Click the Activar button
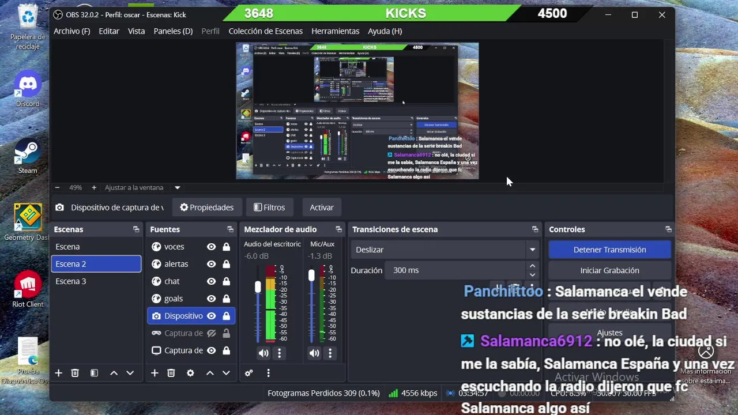Image resolution: width=738 pixels, height=415 pixels. 322,207
